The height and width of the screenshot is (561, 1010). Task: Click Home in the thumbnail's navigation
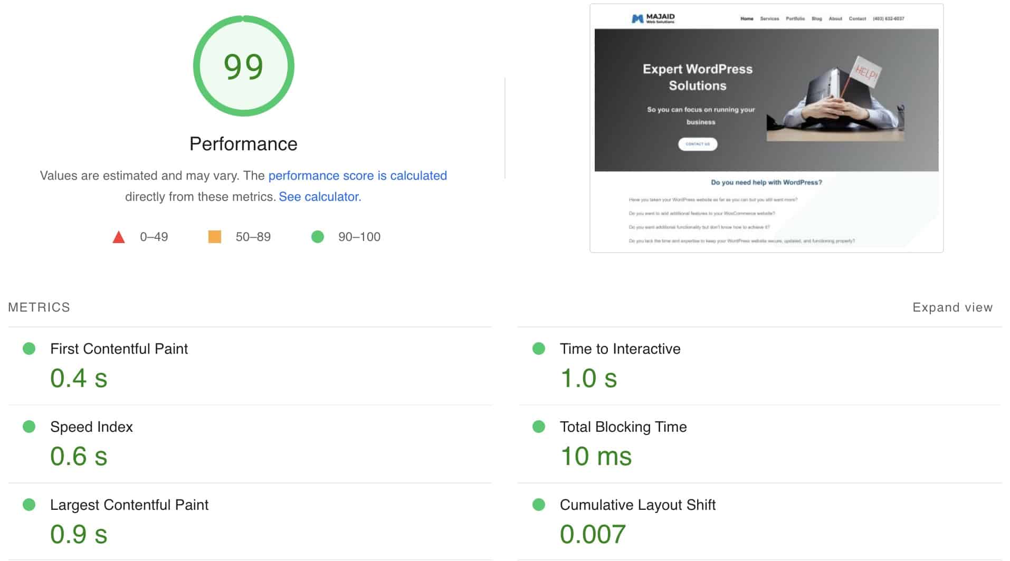coord(747,18)
